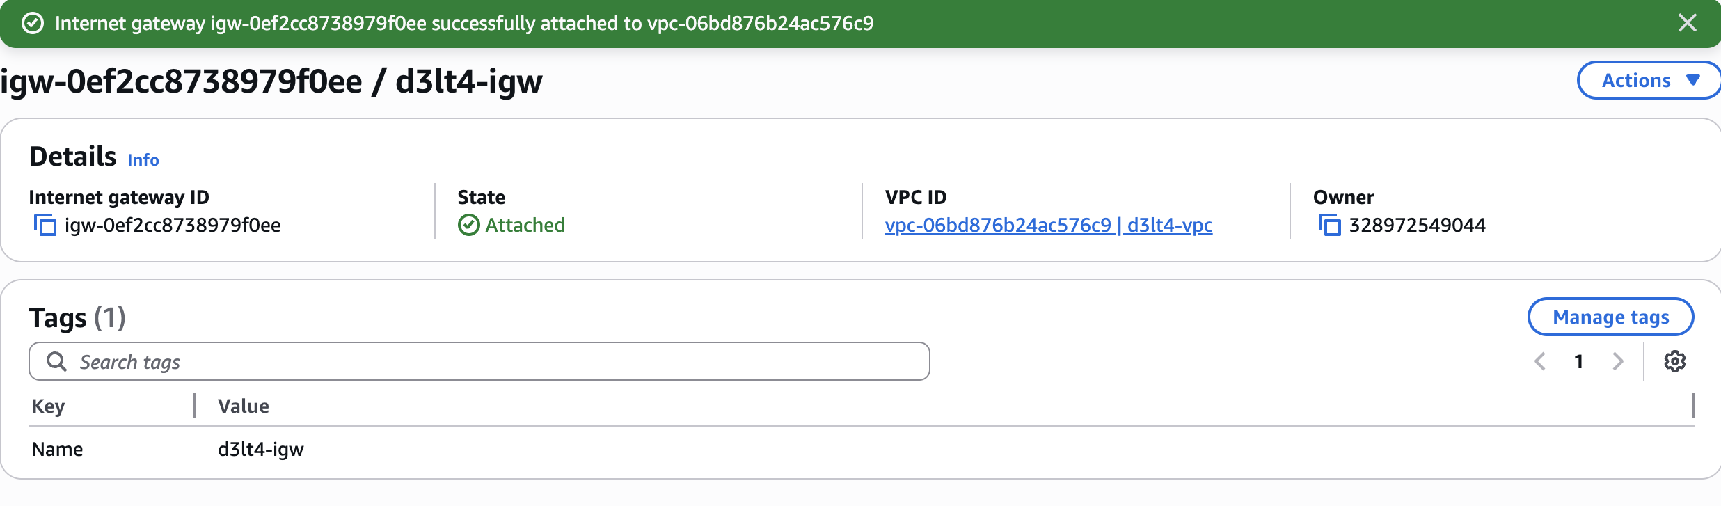Viewport: 1721px width, 506px height.
Task: Click the Key column resize divider
Action: click(x=194, y=406)
